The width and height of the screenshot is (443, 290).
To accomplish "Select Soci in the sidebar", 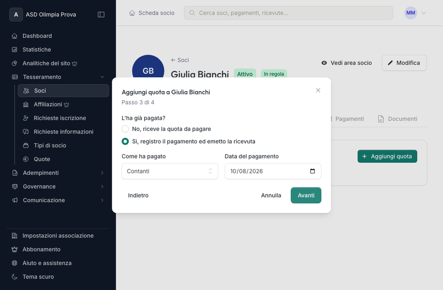I will 63,91.
